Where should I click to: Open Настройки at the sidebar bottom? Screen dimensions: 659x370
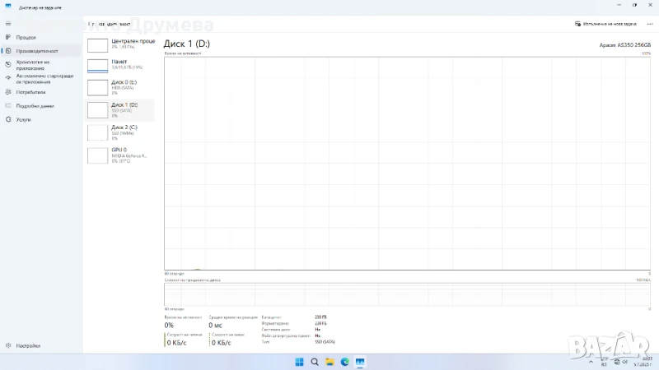[x=8, y=345]
